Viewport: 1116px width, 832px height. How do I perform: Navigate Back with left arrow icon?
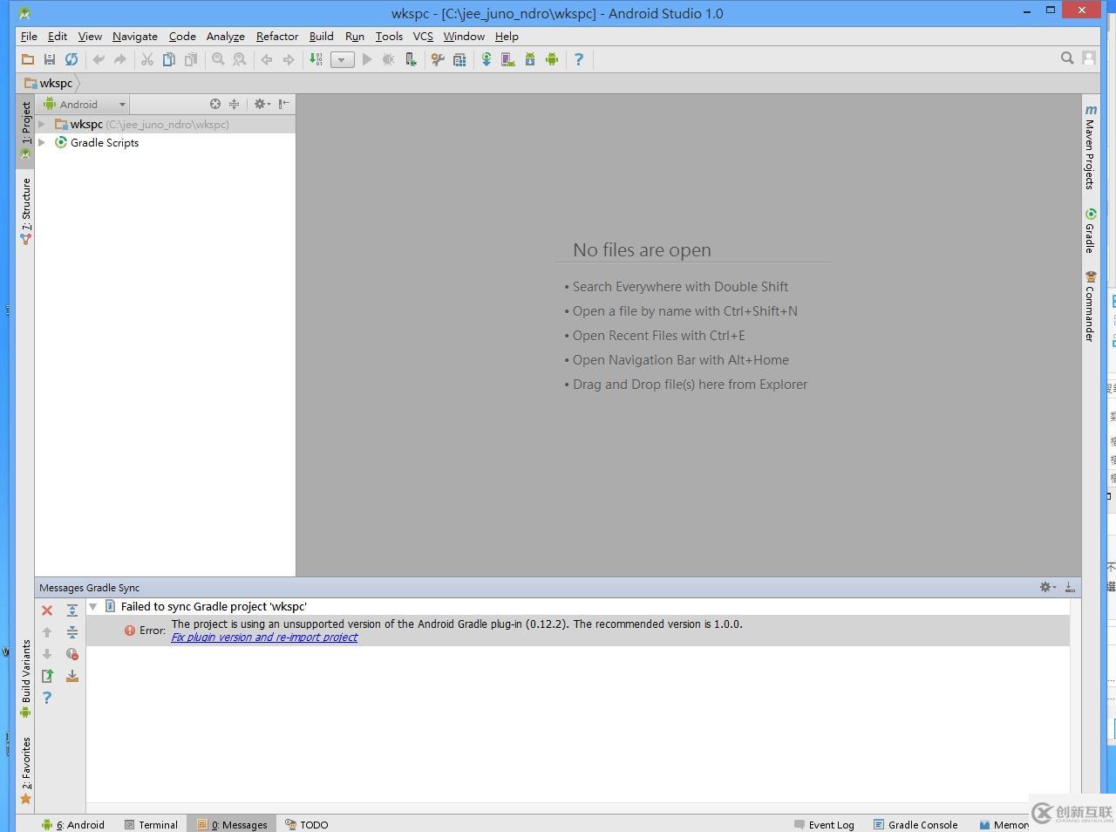pos(267,59)
